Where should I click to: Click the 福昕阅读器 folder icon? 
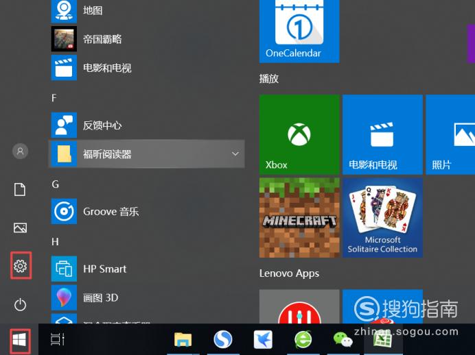pyautogui.click(x=64, y=154)
